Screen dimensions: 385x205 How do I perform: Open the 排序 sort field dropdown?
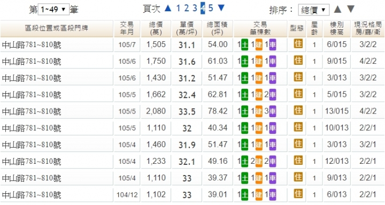(314, 10)
